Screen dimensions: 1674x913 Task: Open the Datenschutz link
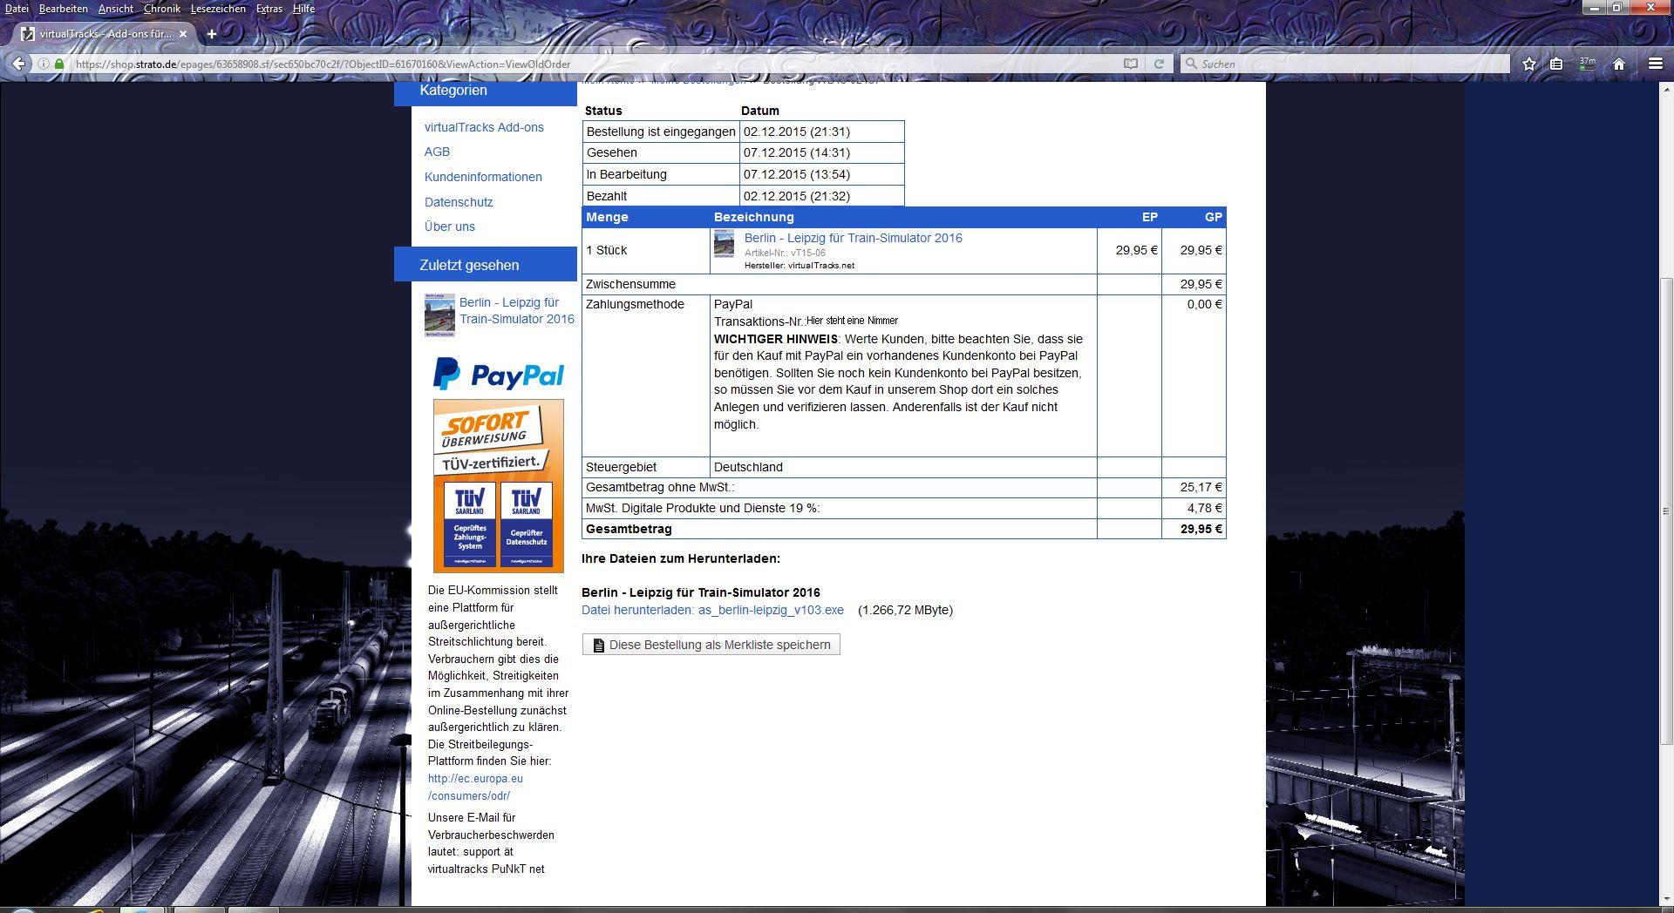click(459, 202)
